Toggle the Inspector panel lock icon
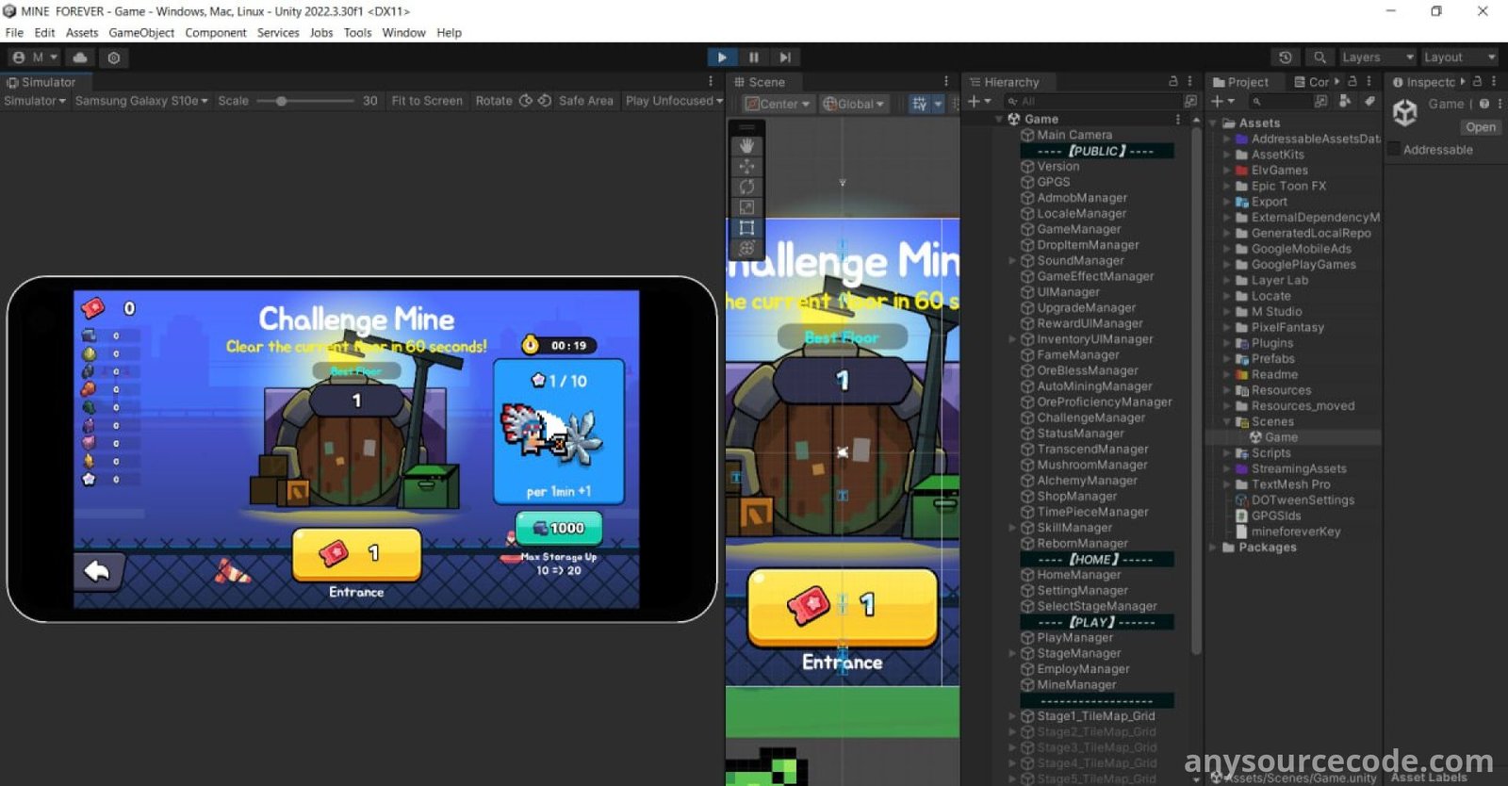1508x786 pixels. pyautogui.click(x=1477, y=82)
